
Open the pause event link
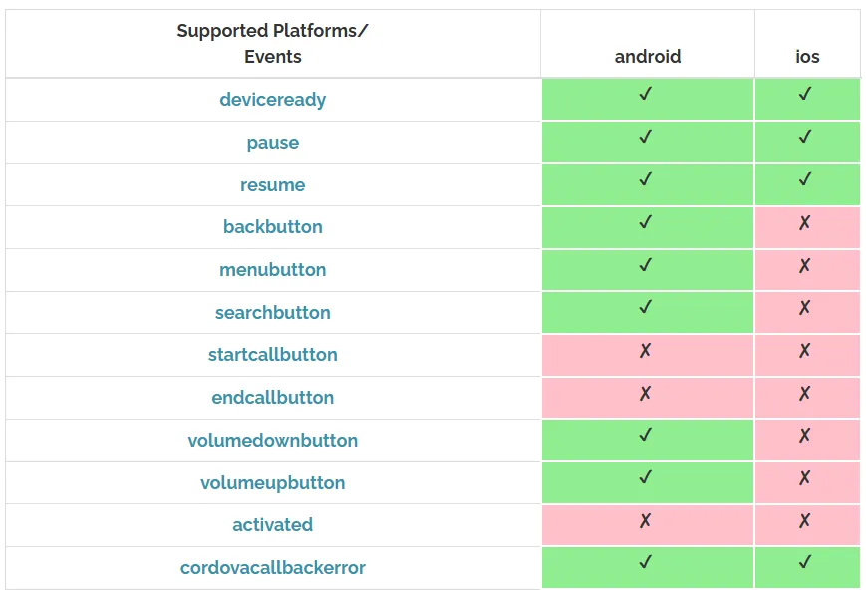point(272,143)
